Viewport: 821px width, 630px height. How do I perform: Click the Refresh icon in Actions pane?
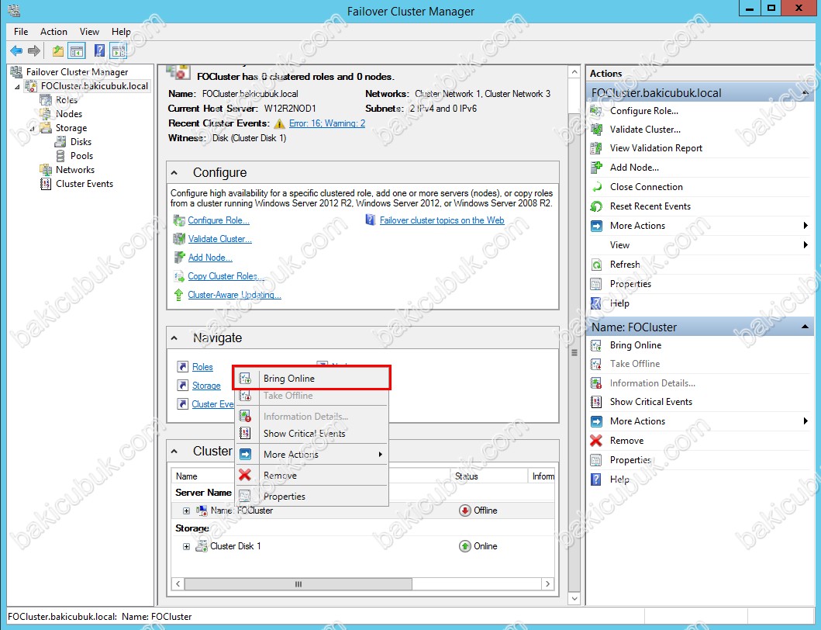coord(596,265)
